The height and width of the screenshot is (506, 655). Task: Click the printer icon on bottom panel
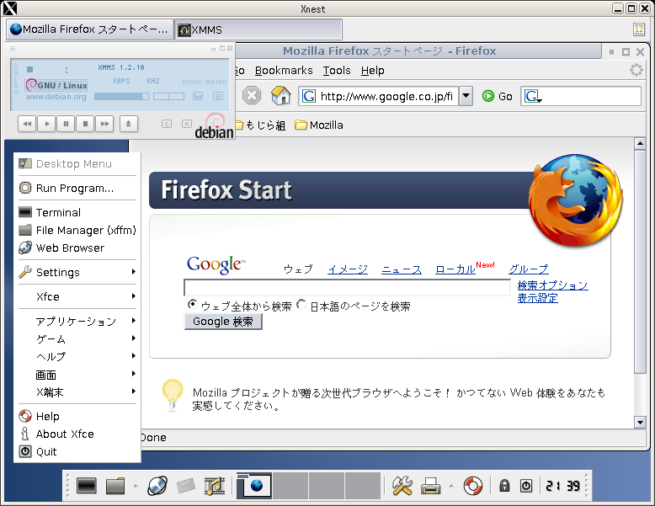tap(431, 486)
